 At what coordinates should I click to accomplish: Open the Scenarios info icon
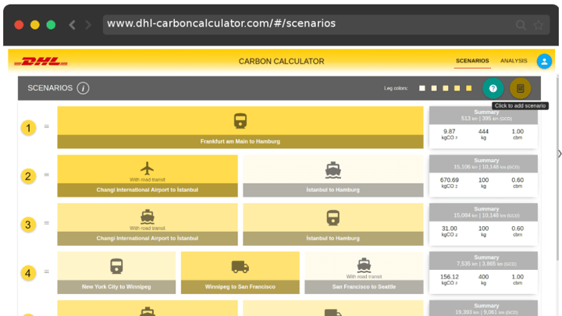coord(84,88)
